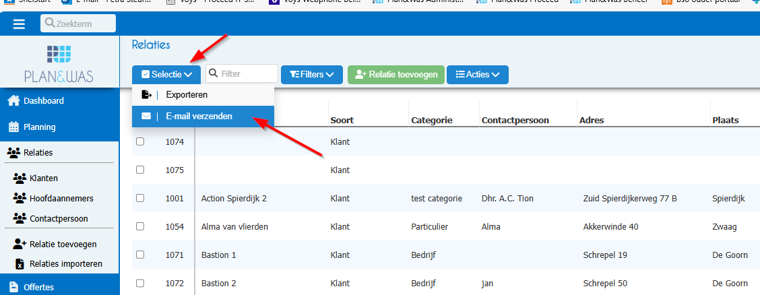
Task: Choose Exporteren from the Selectie menu
Action: [x=203, y=94]
